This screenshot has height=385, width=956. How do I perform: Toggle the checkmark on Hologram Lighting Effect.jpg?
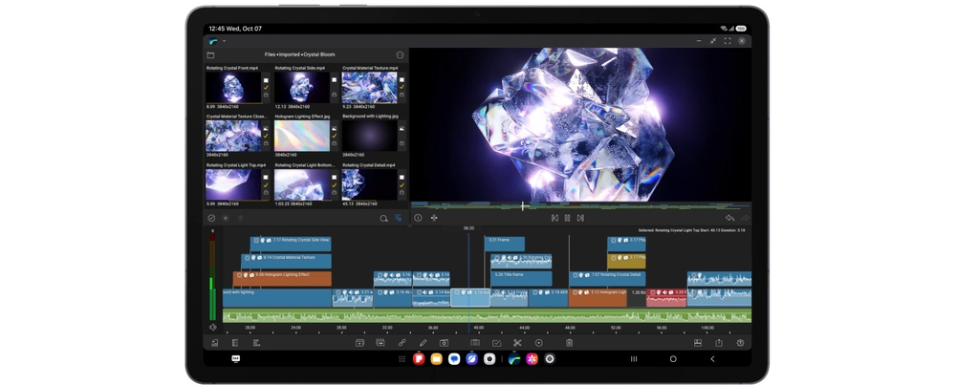tap(334, 136)
